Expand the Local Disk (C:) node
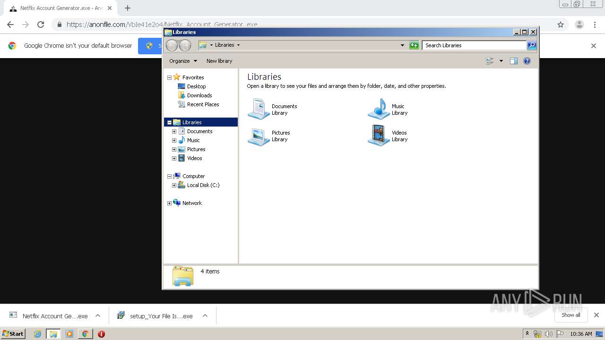This screenshot has height=340, width=605. 174,185
